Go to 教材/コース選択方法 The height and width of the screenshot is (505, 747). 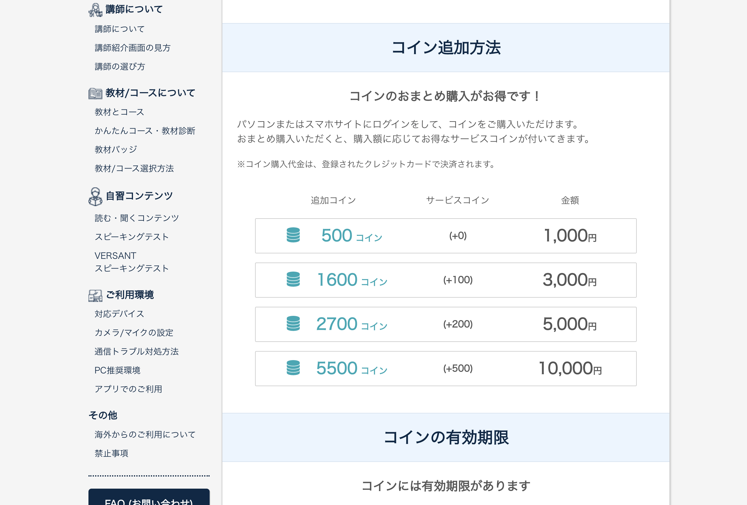click(134, 169)
